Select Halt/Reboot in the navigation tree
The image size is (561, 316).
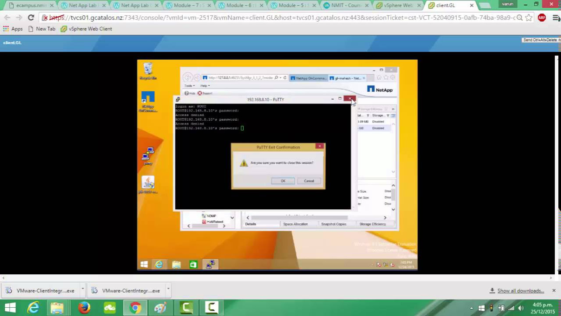click(212, 222)
